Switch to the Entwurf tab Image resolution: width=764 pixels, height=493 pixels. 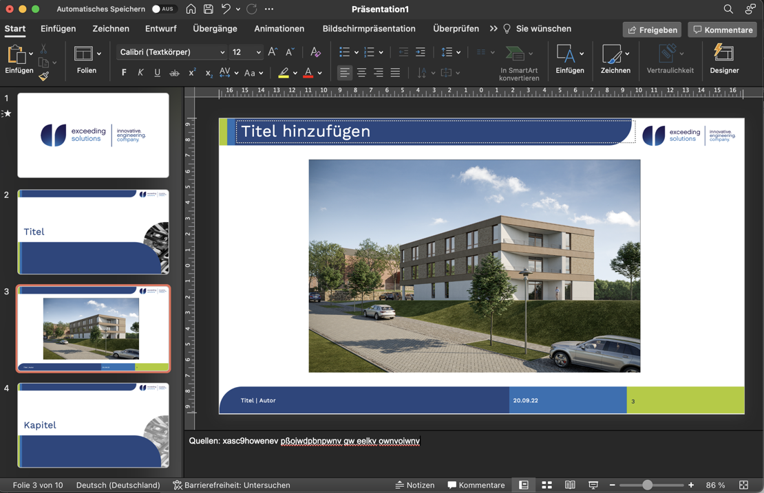(160, 29)
